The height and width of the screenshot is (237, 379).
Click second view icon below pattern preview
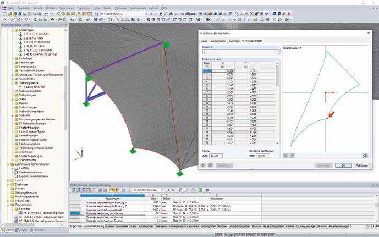point(292,156)
